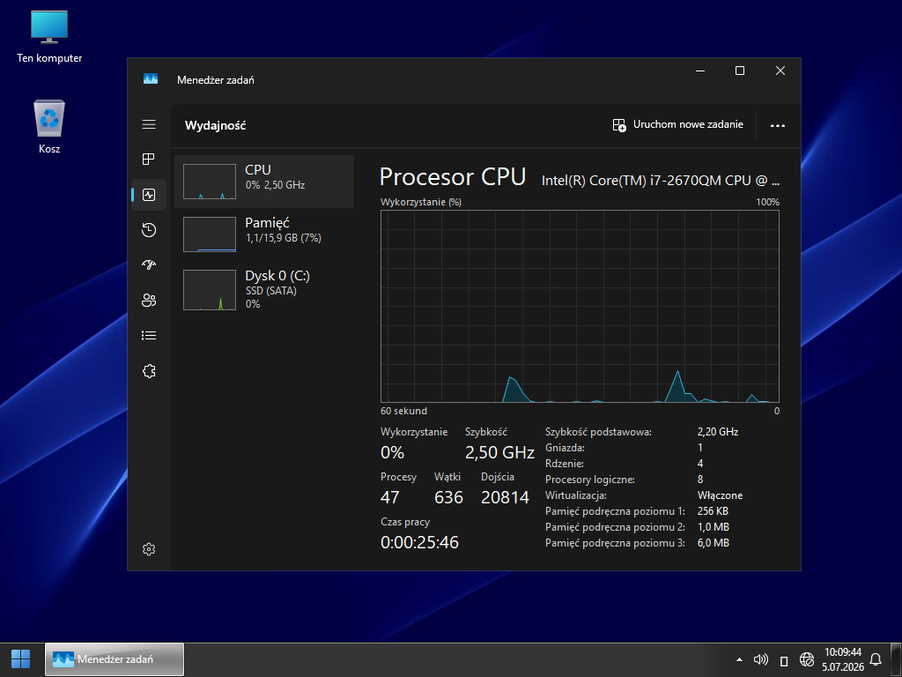
Task: Click the Task Manager title bar icon
Action: point(151,78)
